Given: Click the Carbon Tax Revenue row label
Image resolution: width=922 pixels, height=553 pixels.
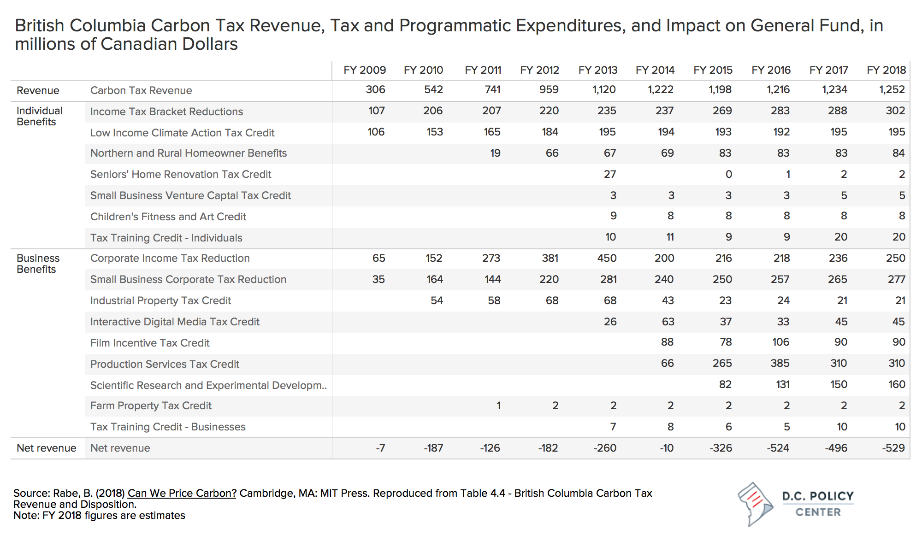Looking at the screenshot, I should tap(141, 90).
